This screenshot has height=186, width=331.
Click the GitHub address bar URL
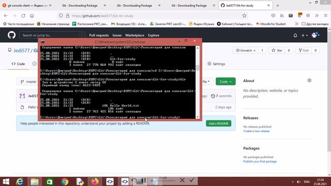pos(102,16)
